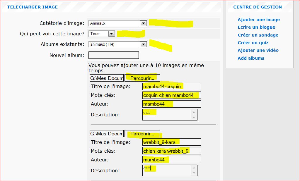Expand the 'Qui peut voir cette image' dropdown

[x=102, y=34]
